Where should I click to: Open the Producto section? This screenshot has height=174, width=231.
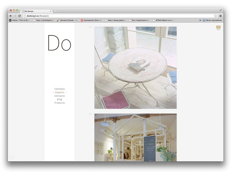coord(59,103)
